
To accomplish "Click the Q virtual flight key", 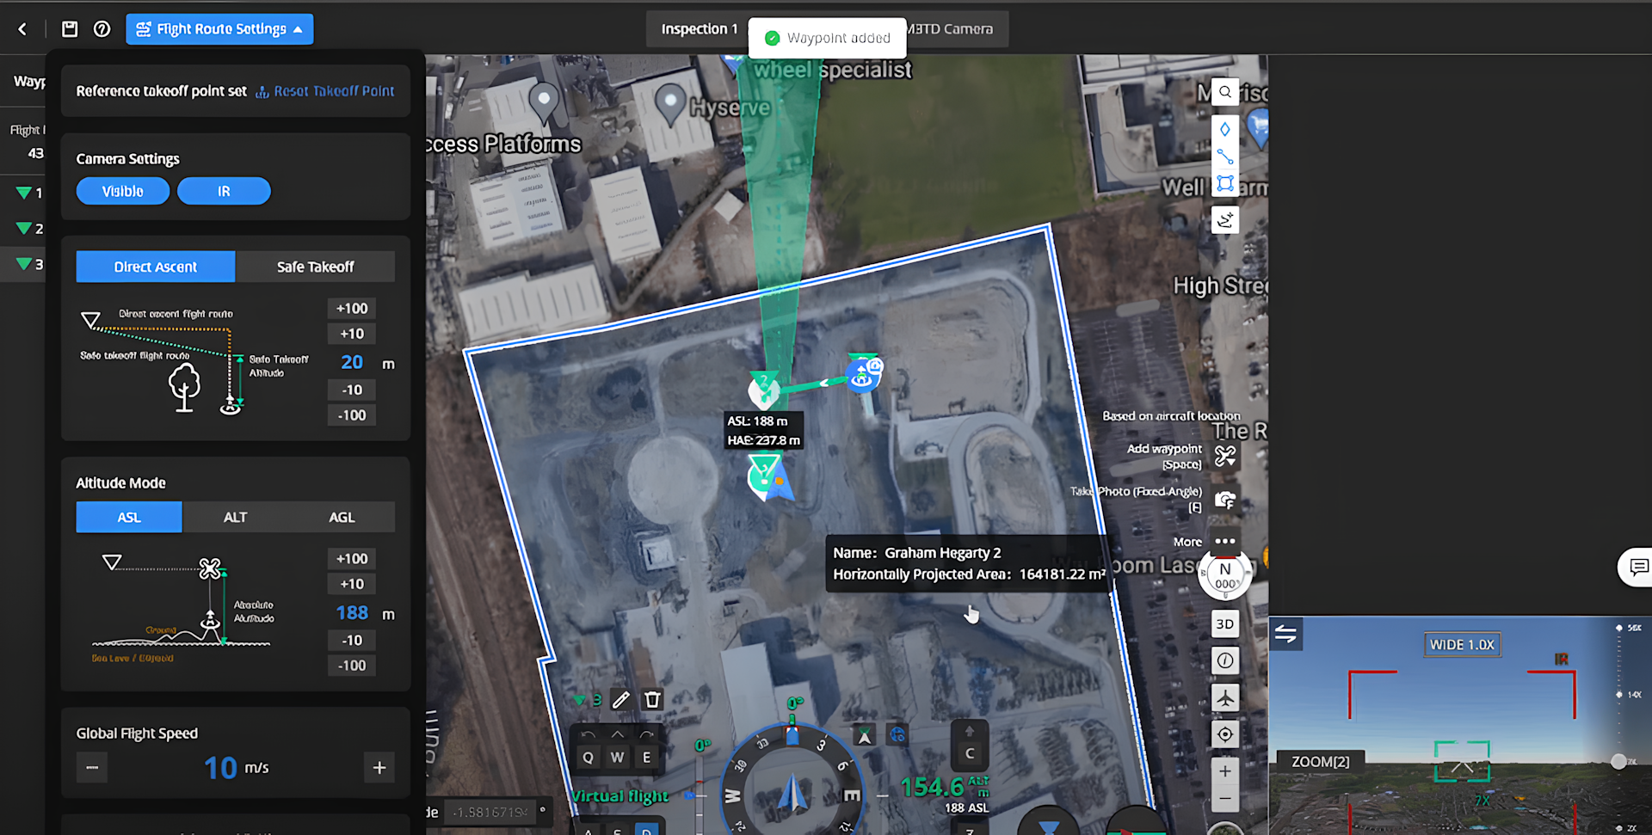I will click(588, 758).
